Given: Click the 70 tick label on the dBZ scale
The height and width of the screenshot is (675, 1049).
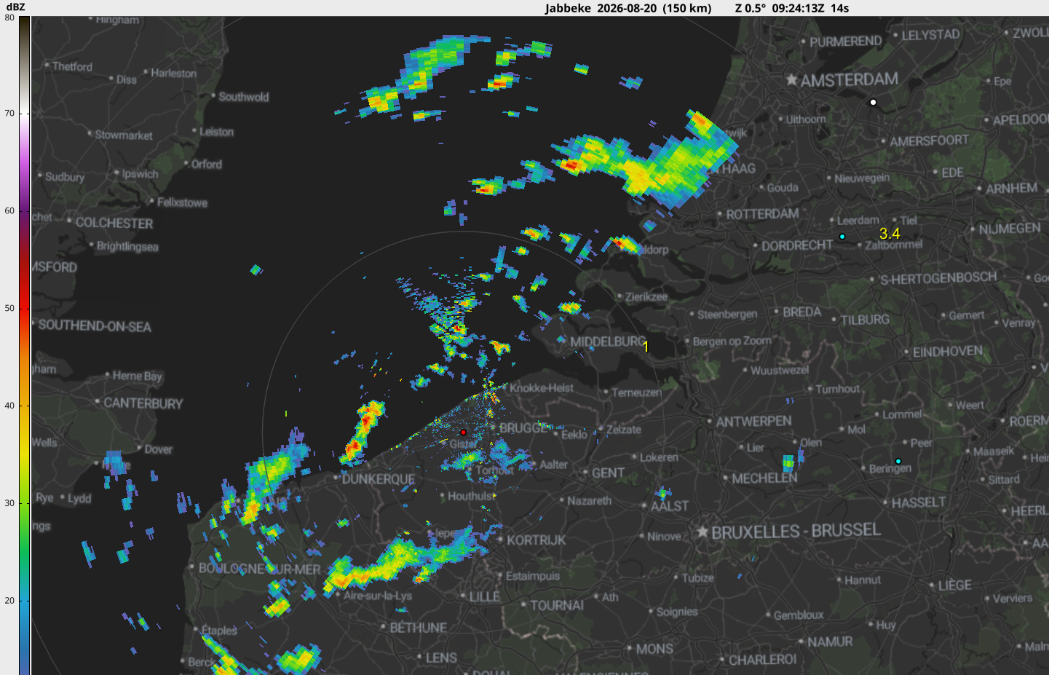Looking at the screenshot, I should 9,114.
